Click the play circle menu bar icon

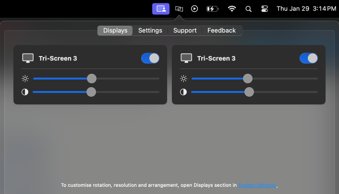(x=194, y=9)
